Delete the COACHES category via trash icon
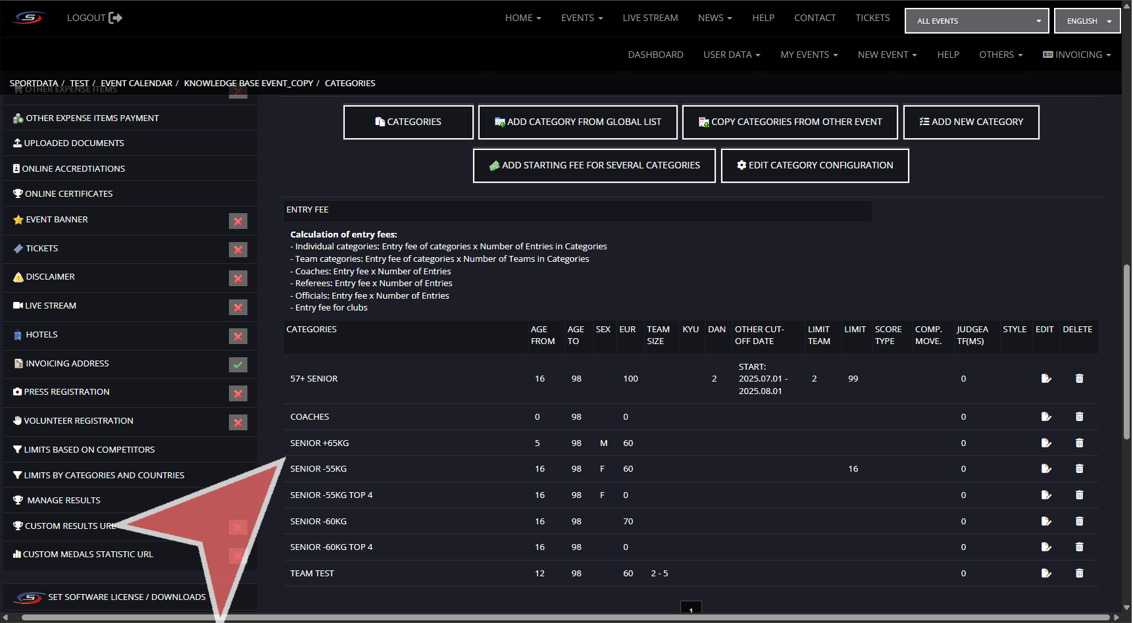Screen dimensions: 1133x623 click(x=1079, y=417)
